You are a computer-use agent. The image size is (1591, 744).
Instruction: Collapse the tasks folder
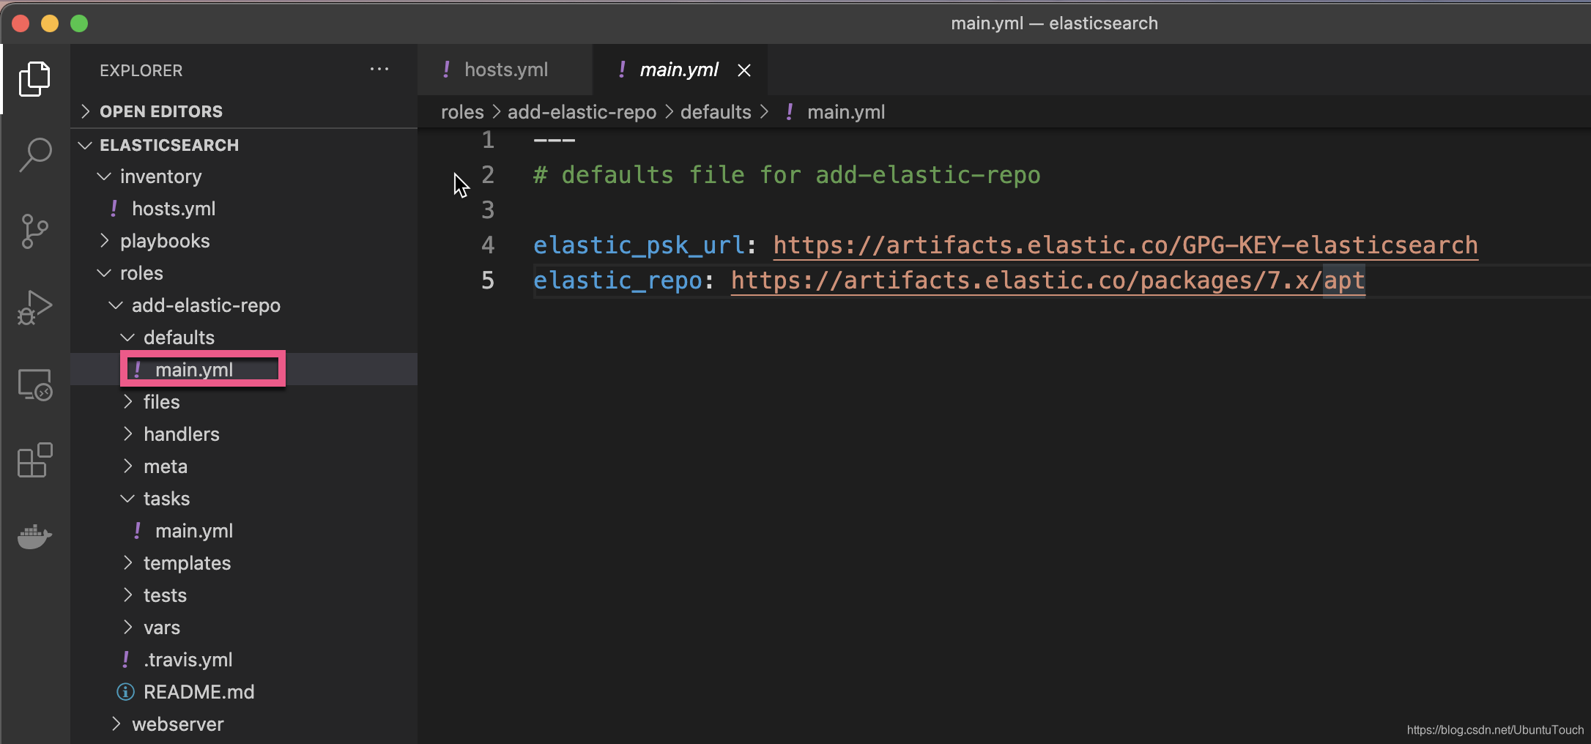tap(244, 499)
